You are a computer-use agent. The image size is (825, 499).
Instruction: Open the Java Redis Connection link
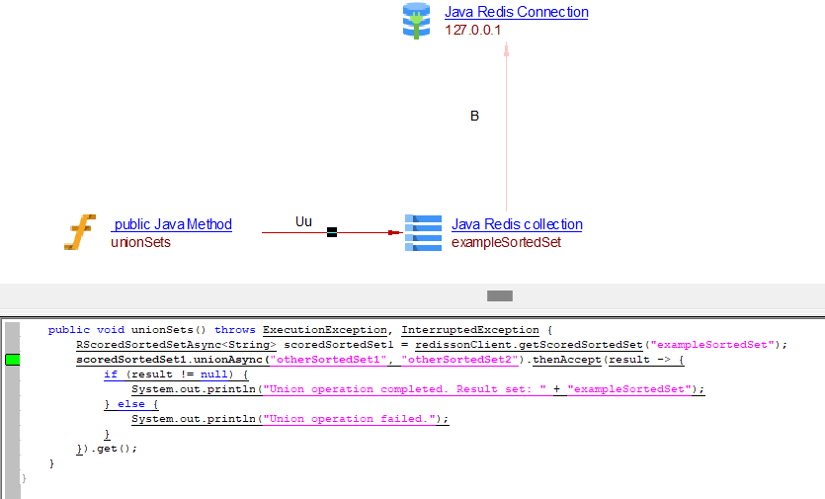[516, 12]
